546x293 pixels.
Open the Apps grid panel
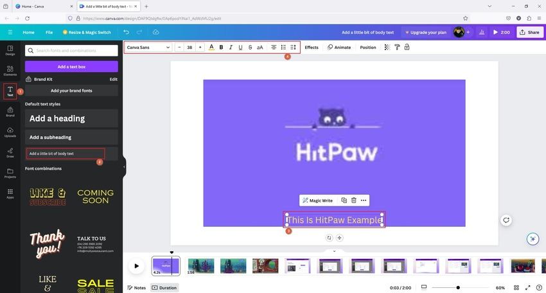(10, 193)
